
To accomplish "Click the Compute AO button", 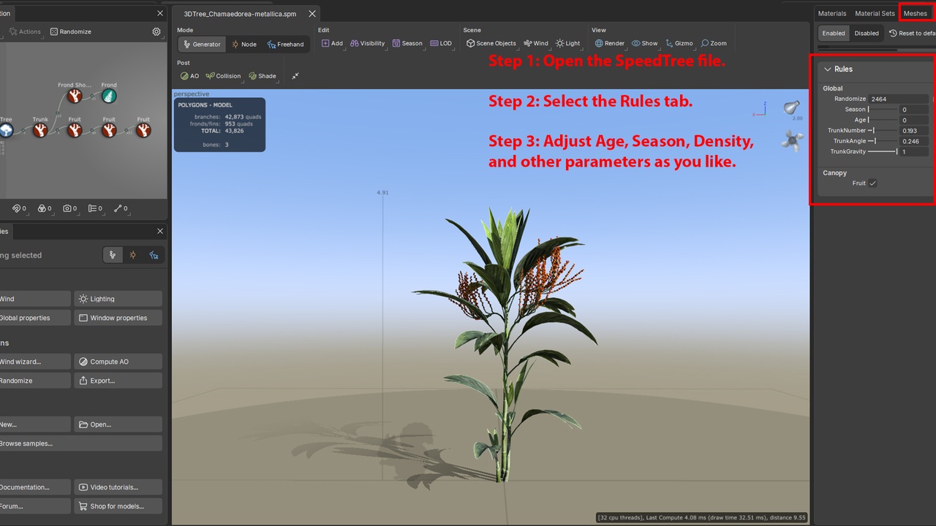I will (x=118, y=362).
